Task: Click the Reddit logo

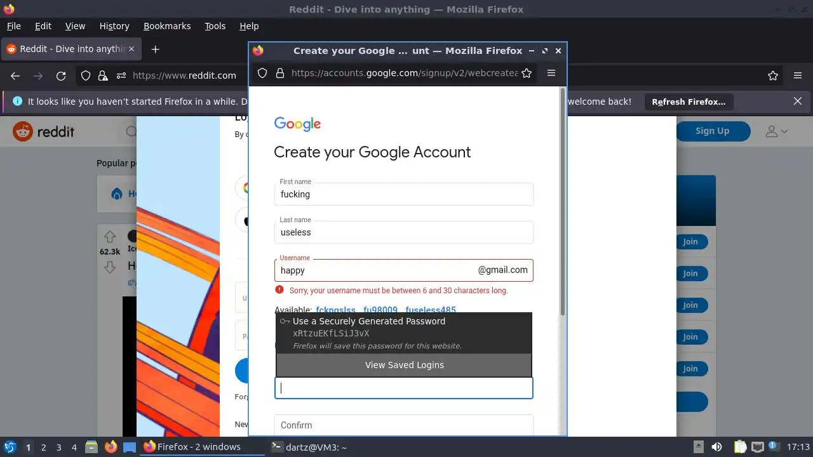Action: (44, 131)
